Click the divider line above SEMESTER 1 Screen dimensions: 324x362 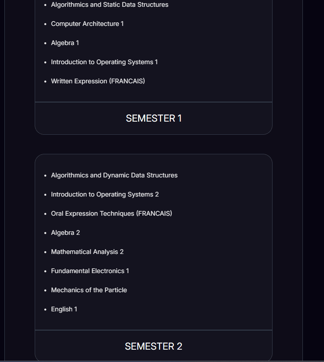[x=154, y=102]
